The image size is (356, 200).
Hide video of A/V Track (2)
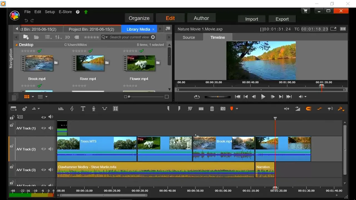pyautogui.click(x=43, y=149)
